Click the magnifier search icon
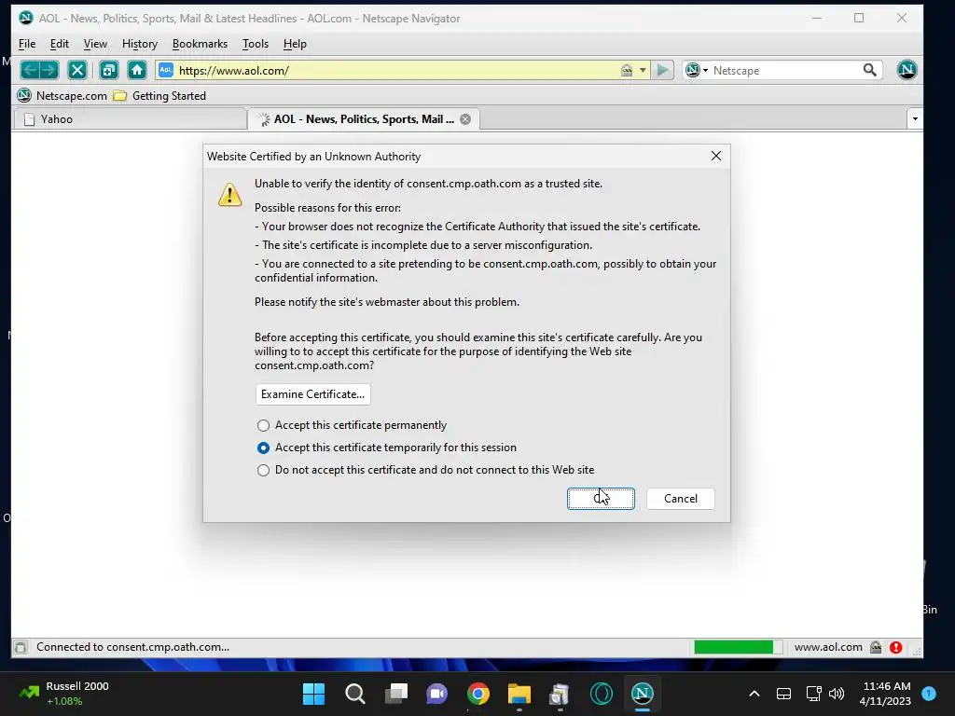 pyautogui.click(x=870, y=70)
